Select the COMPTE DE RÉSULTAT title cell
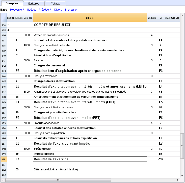Viewport: 185px width, 183px height. point(90,25)
